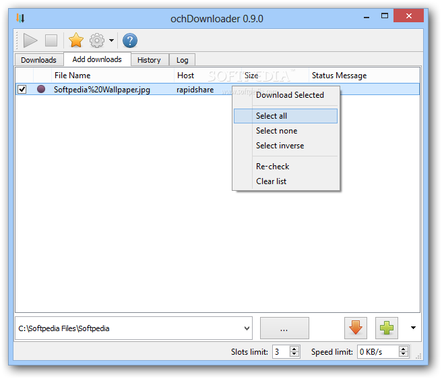Sort by the Status Message column header
Image resolution: width=442 pixels, height=379 pixels.
click(365, 76)
